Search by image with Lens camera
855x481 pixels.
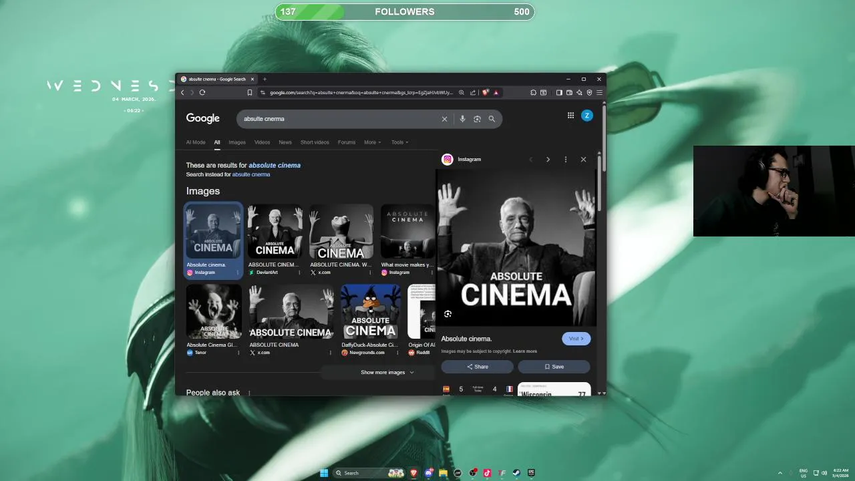pyautogui.click(x=477, y=119)
